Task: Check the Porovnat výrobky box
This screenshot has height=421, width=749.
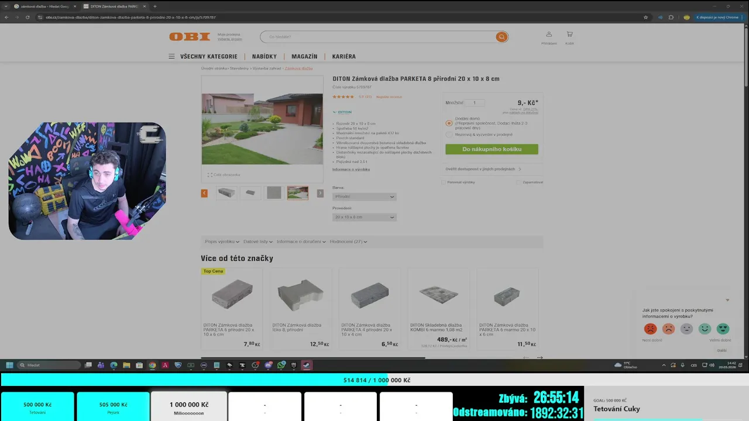Action: click(x=444, y=182)
